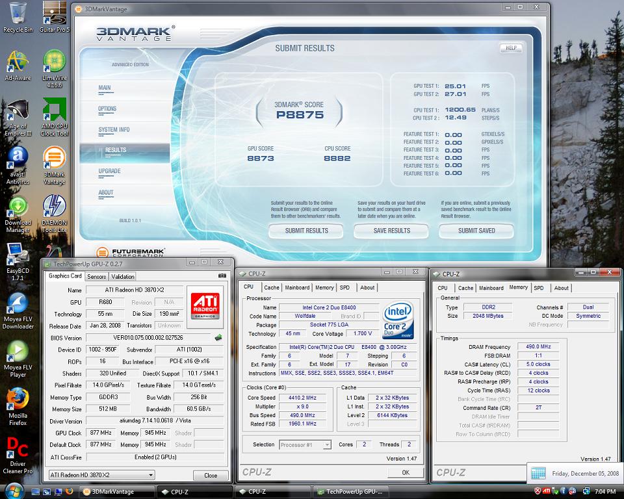The image size is (624, 499).
Task: Switch to the Validation tab in GPU-Z
Action: point(123,277)
